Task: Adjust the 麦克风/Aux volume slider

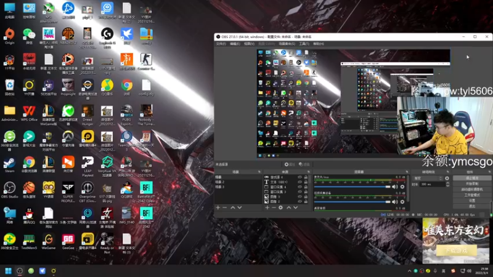Action: point(352,187)
